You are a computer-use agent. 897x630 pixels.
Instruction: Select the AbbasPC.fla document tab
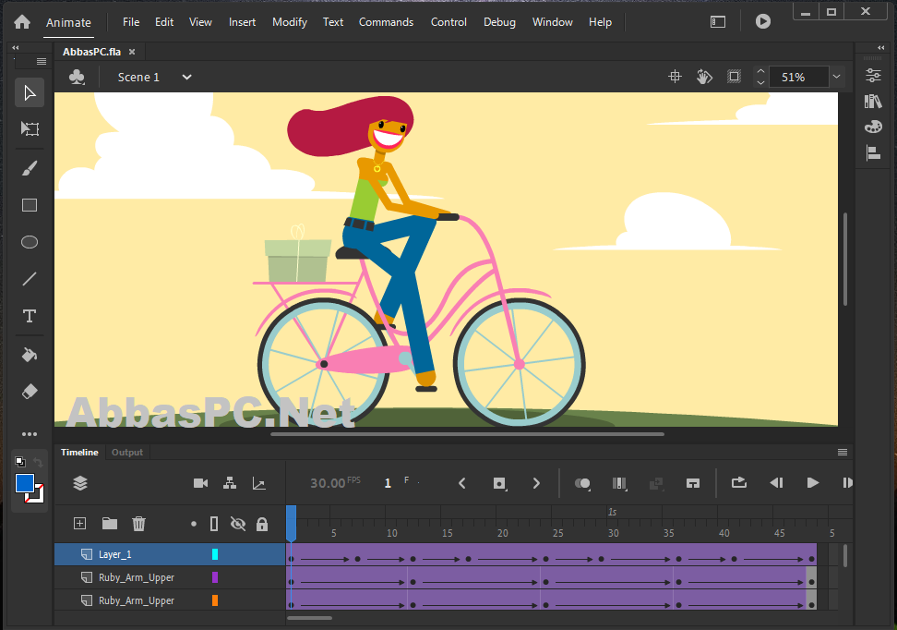pos(91,52)
